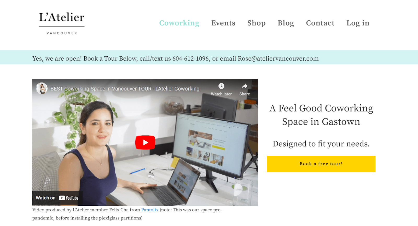Go to the Events page
Screen dimensions: 418x226
click(x=223, y=23)
